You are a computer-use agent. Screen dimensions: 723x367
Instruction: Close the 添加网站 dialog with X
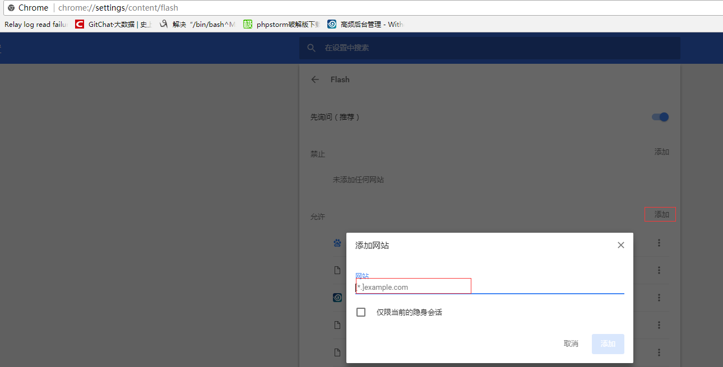coord(620,245)
